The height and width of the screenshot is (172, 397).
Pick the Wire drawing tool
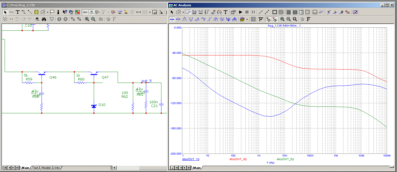pos(24,12)
